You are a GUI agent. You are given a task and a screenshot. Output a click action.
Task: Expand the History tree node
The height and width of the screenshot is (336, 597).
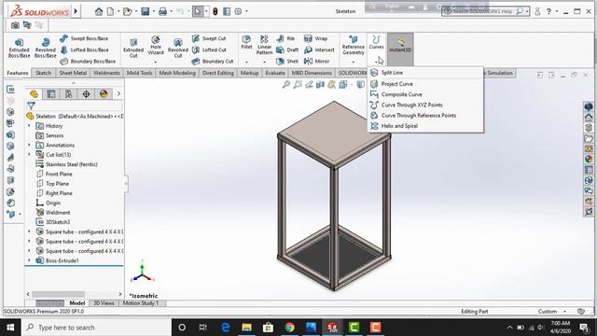(29, 126)
